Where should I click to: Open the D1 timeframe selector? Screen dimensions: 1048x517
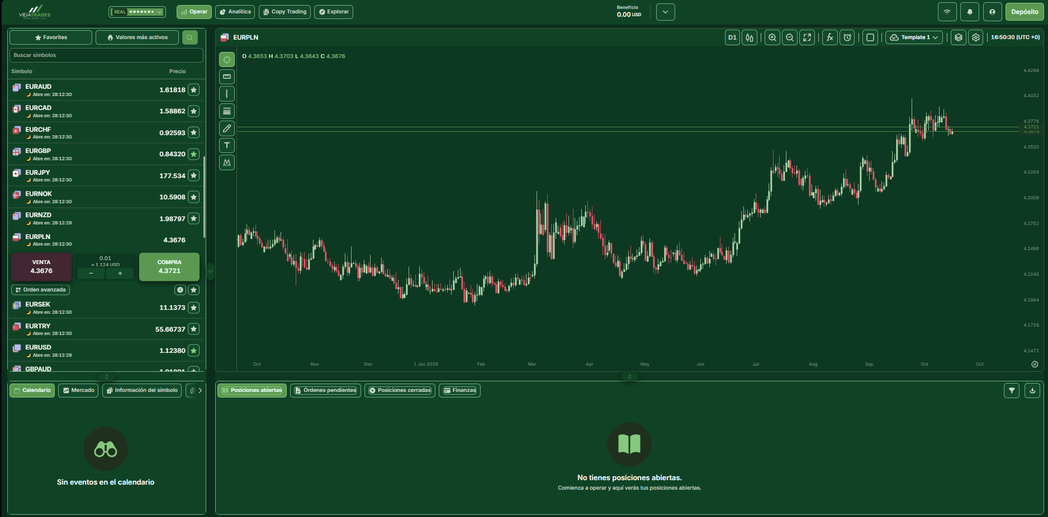click(x=732, y=37)
